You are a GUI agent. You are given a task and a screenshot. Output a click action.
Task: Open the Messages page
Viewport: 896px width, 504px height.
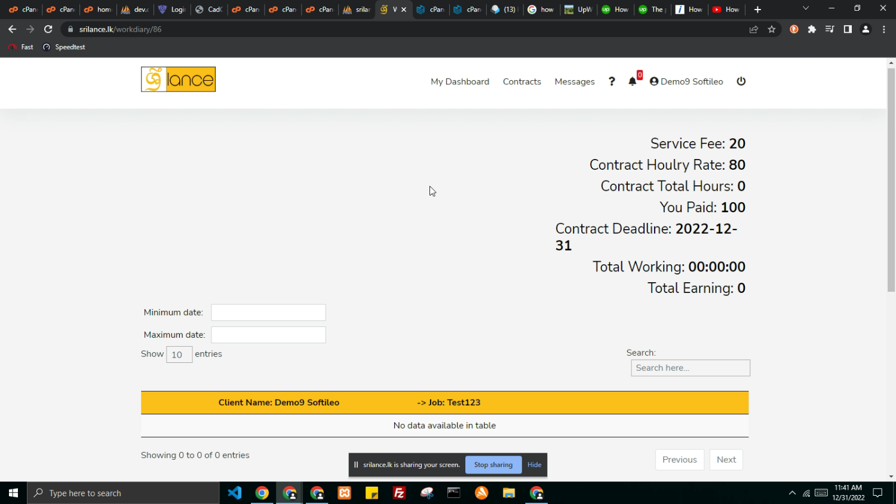(x=574, y=81)
